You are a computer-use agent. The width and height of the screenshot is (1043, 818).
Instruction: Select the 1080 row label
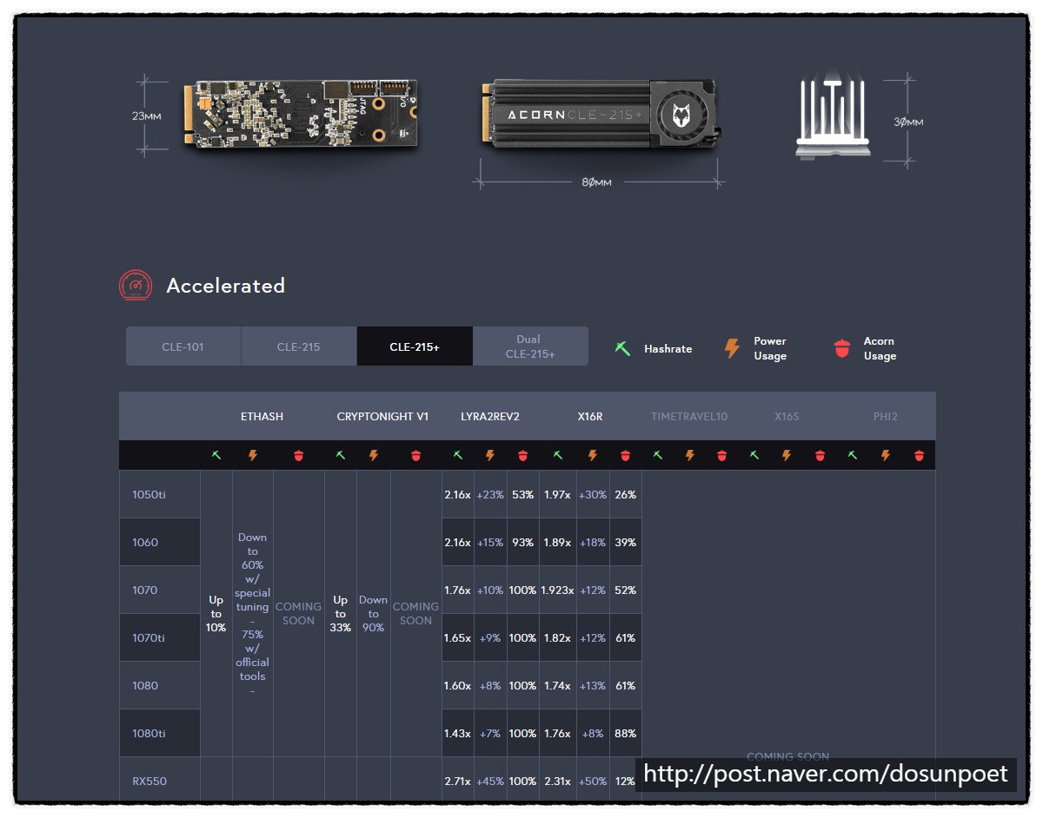pyautogui.click(x=160, y=686)
